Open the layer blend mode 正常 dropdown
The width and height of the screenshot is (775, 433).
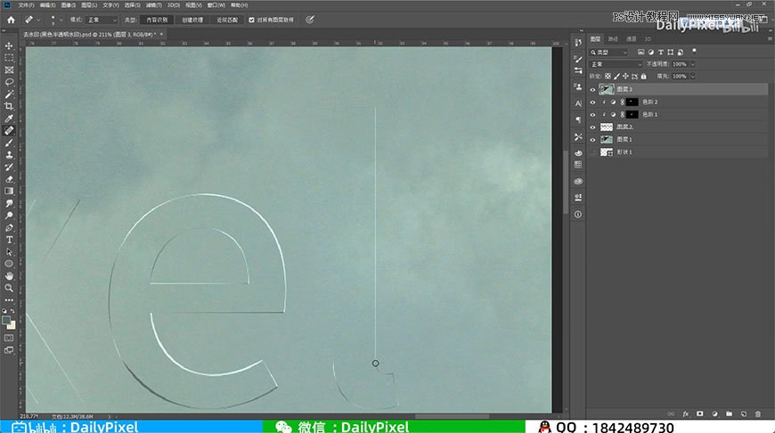(x=616, y=64)
